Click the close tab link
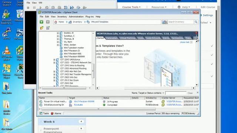Screen dimensions: 237x133 (184, 42)
